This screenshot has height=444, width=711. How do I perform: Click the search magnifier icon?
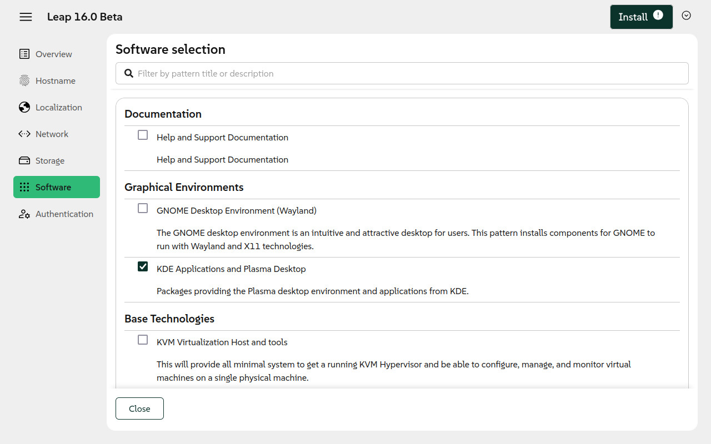pos(128,73)
